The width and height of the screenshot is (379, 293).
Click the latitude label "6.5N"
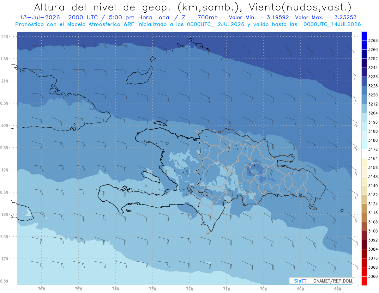point(5,281)
